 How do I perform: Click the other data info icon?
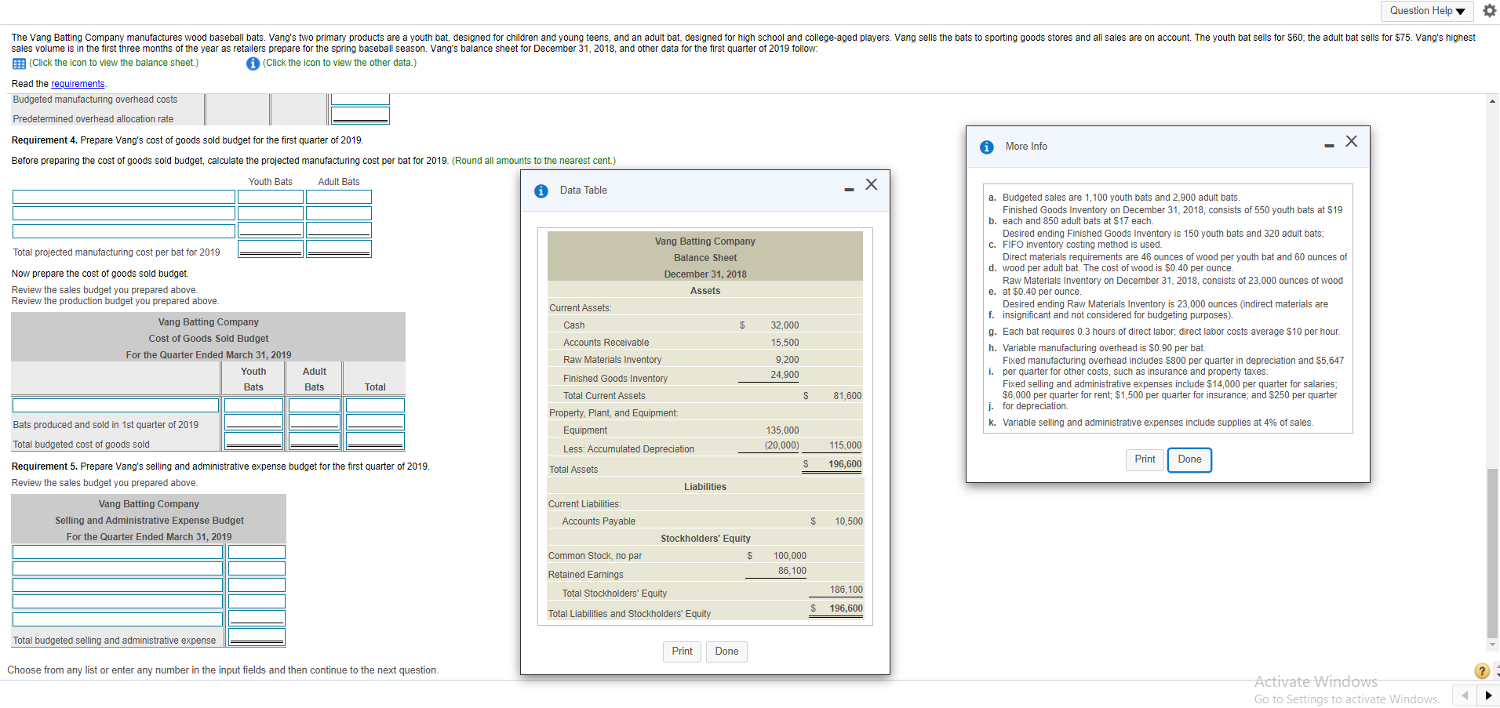(x=253, y=64)
